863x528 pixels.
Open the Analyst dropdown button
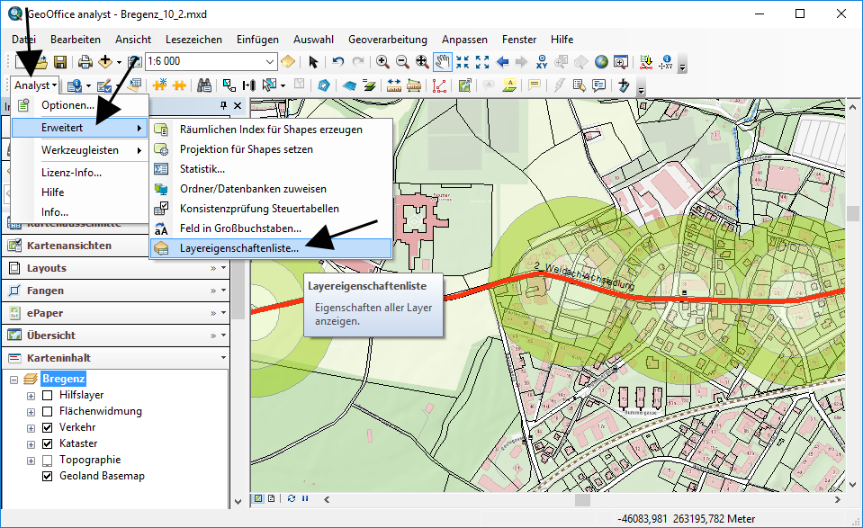point(36,85)
